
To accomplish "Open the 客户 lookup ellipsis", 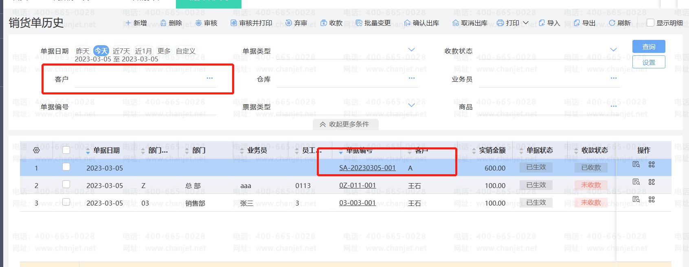I will 210,78.
